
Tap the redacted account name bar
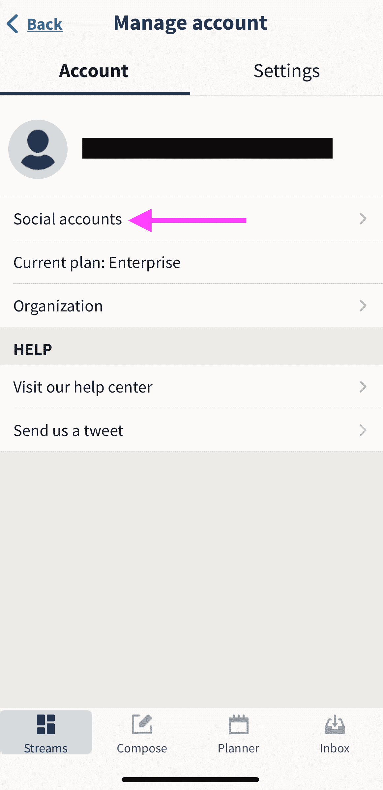207,148
